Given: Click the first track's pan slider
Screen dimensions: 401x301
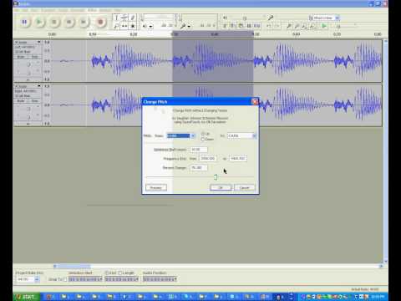Looking at the screenshot, I should (x=28, y=73).
